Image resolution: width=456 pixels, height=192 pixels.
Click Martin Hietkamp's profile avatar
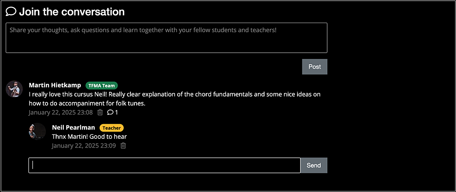pos(14,89)
